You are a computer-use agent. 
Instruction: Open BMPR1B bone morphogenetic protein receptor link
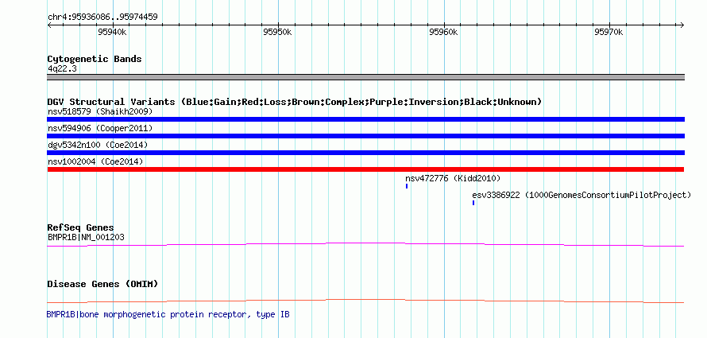[x=168, y=314]
